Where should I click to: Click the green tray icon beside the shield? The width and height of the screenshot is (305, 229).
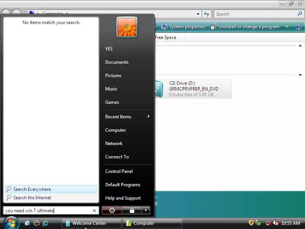pyautogui.click(x=258, y=223)
